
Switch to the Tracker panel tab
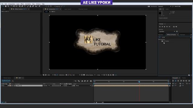pos(184,78)
